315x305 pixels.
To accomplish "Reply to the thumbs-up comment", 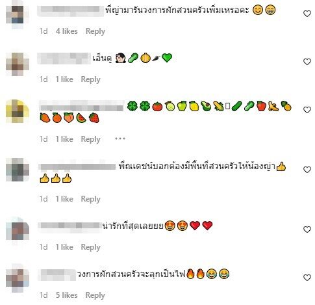I will (x=90, y=199).
